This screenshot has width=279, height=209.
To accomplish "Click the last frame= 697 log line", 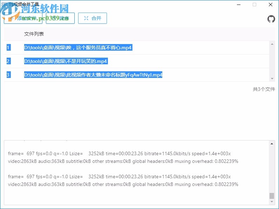I will click(119, 177).
